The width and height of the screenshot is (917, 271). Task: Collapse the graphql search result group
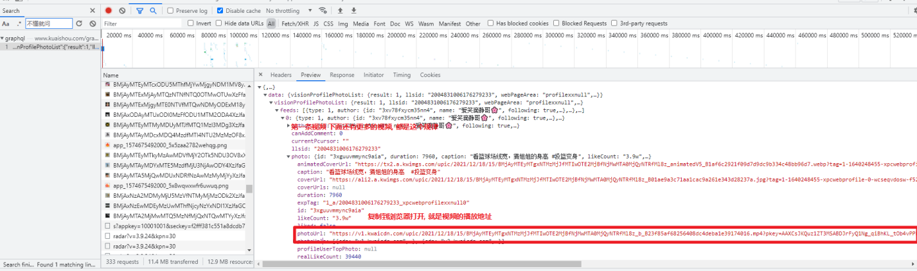tap(3, 39)
